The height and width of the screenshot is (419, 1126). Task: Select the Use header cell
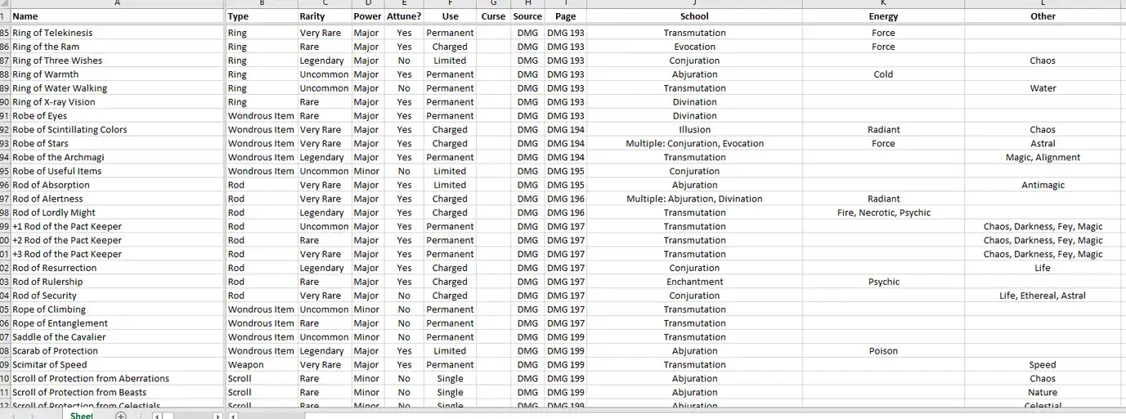click(x=450, y=16)
